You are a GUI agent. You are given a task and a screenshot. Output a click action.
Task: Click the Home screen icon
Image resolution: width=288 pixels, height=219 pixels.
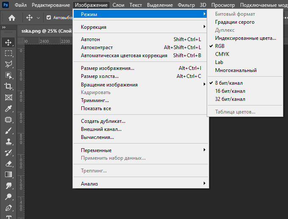(x=12, y=18)
